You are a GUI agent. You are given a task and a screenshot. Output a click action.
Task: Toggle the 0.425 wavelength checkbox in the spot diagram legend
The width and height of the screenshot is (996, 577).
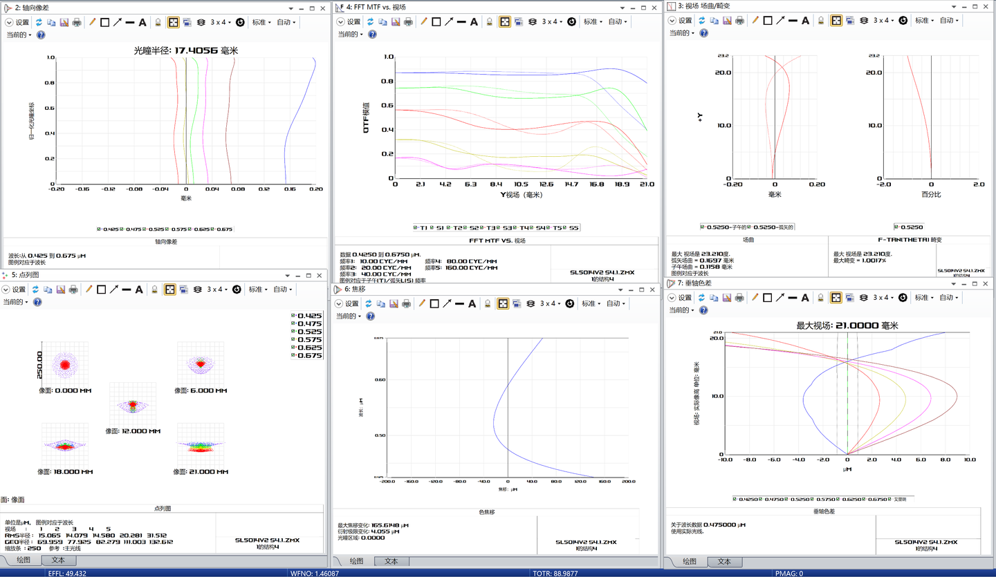[293, 316]
